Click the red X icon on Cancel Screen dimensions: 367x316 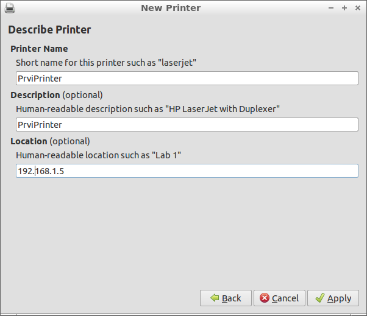(265, 298)
